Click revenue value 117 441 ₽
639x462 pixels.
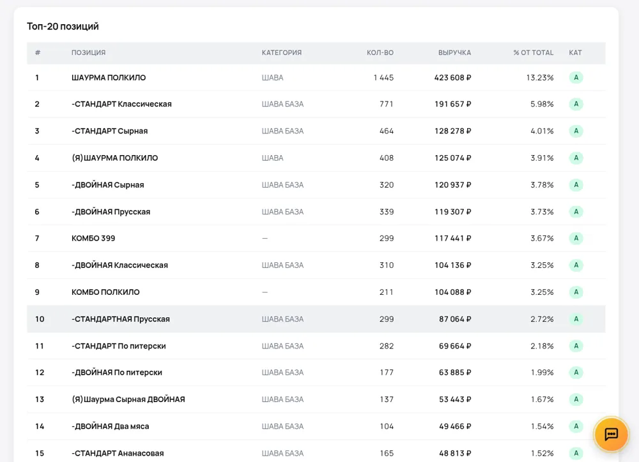pyautogui.click(x=452, y=238)
